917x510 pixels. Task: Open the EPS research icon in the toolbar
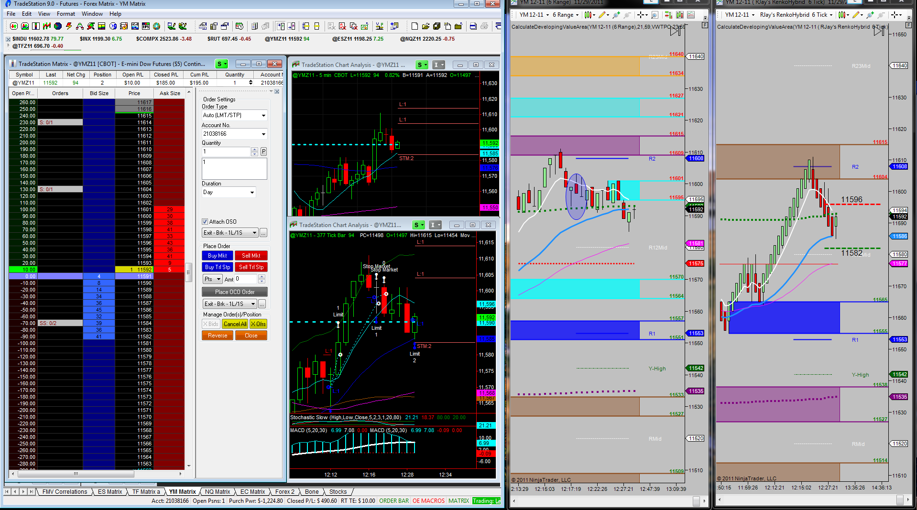[146, 26]
